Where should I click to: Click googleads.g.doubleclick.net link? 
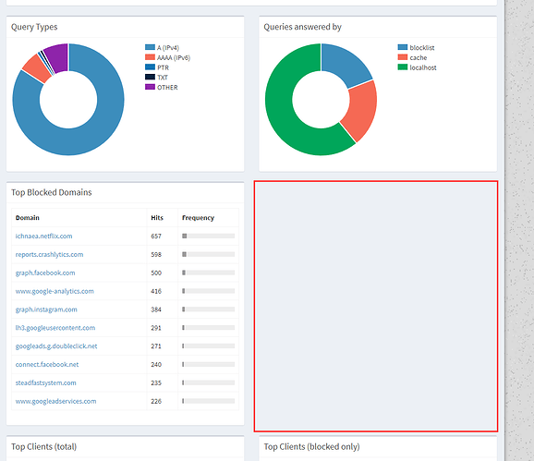click(x=56, y=346)
